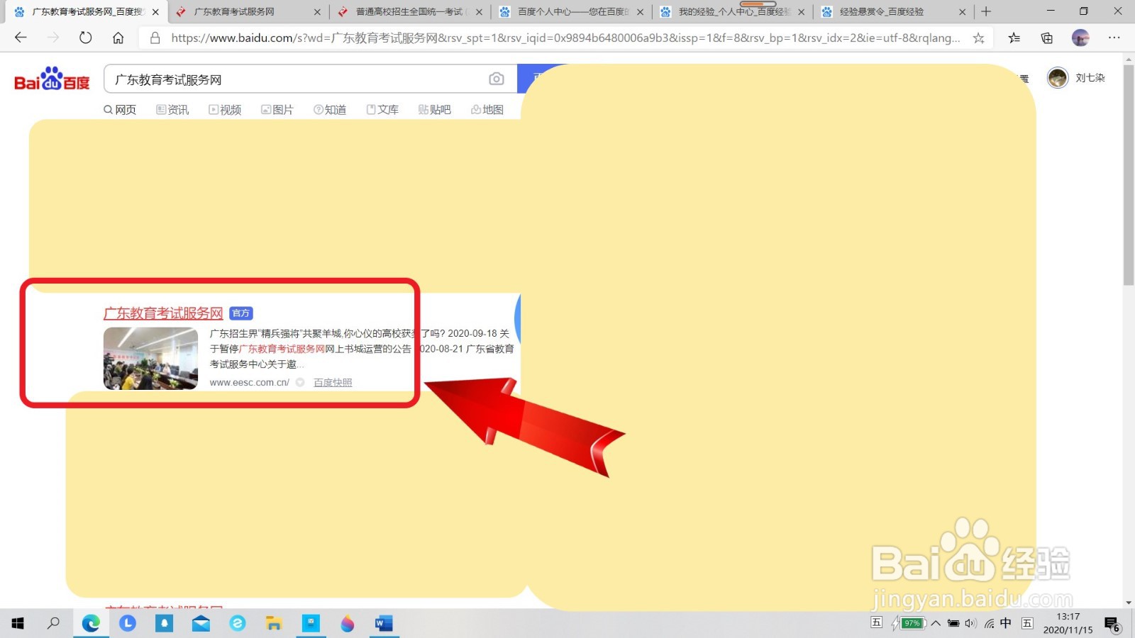Open Mail app from taskbar
This screenshot has height=638, width=1135.
[x=201, y=623]
